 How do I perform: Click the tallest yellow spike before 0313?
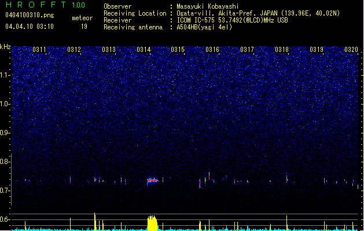coord(95,222)
